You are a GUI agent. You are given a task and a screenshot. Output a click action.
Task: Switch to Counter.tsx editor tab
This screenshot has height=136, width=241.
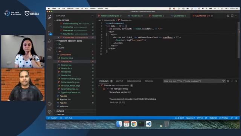tap(178, 16)
